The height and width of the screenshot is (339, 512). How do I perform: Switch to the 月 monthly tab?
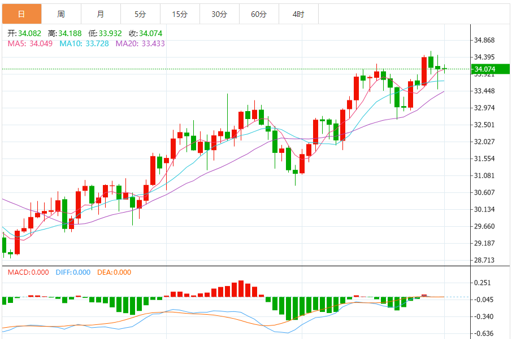coord(101,14)
